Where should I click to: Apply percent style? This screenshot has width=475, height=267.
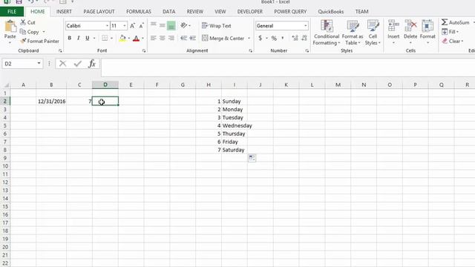tap(274, 38)
